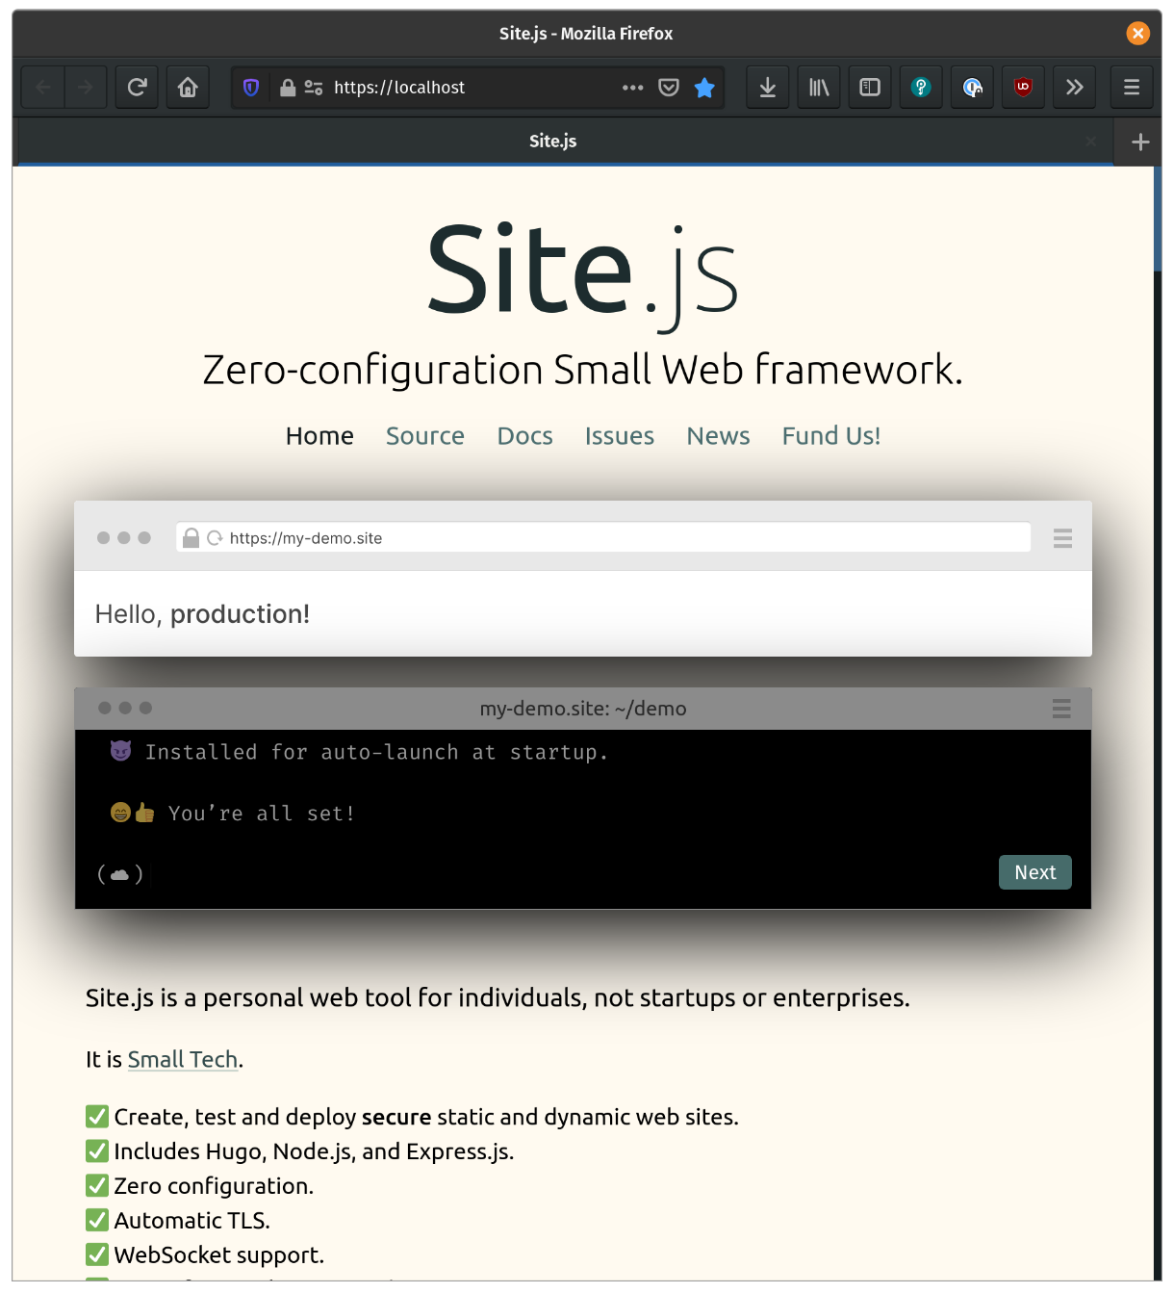The image size is (1174, 1293).
Task: Click the Firefox back arrow button
Action: click(43, 88)
